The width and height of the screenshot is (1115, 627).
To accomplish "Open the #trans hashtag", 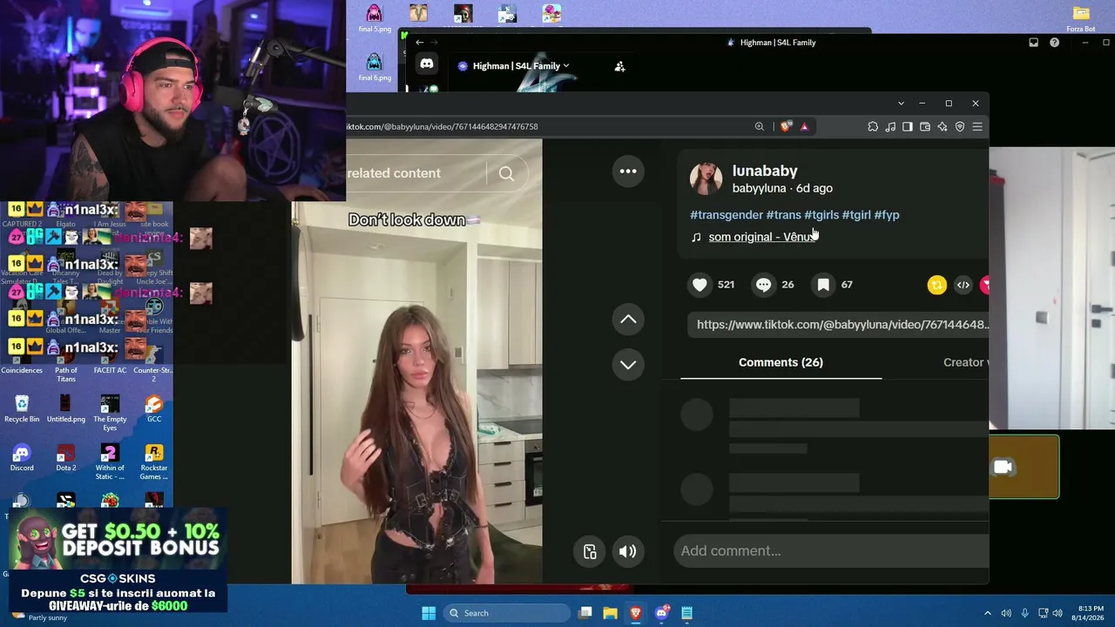I will (783, 215).
